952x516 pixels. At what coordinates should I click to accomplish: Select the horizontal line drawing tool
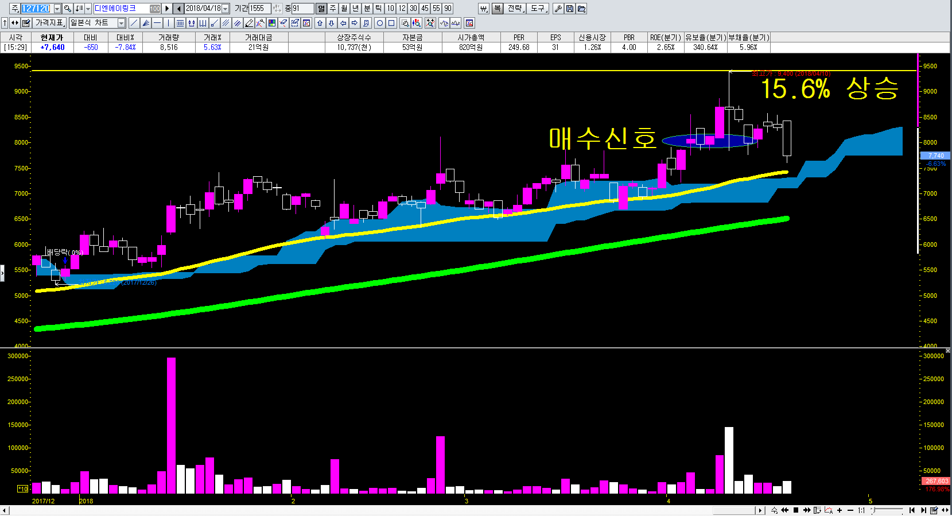point(157,23)
